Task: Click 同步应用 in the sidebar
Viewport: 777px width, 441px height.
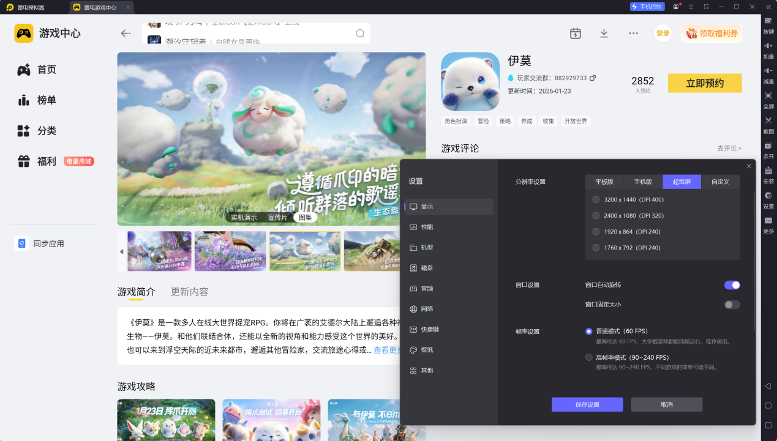Action: coord(39,243)
